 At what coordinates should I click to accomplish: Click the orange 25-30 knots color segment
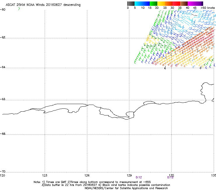click(x=169, y=4)
